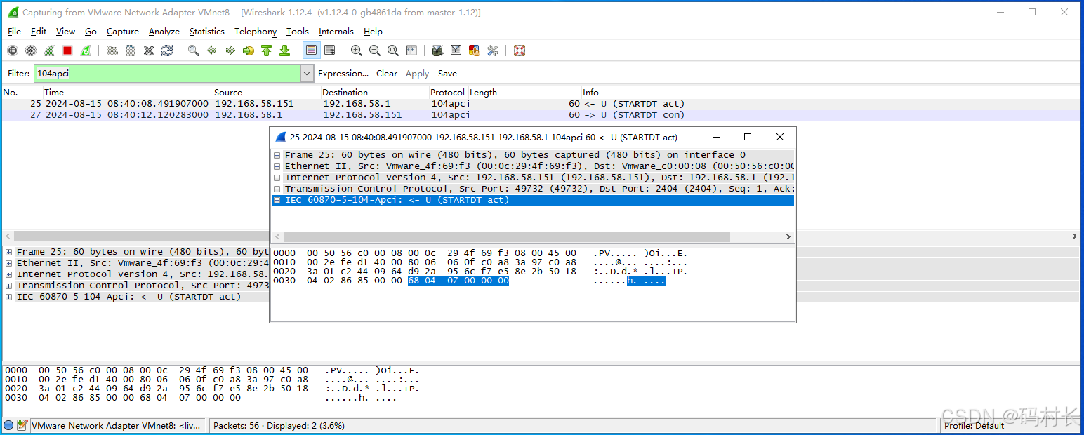The width and height of the screenshot is (1084, 435).
Task: Jump to the last packet
Action: pos(285,51)
